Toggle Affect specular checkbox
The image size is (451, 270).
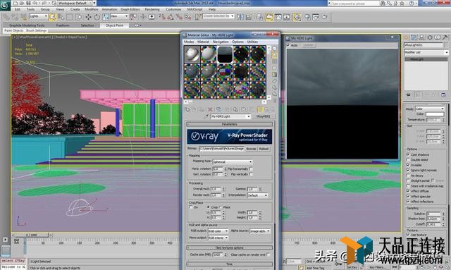click(408, 196)
